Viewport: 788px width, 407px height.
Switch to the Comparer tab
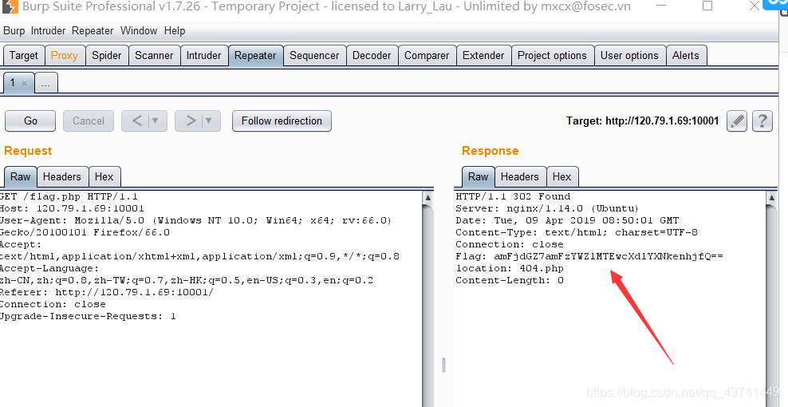427,55
